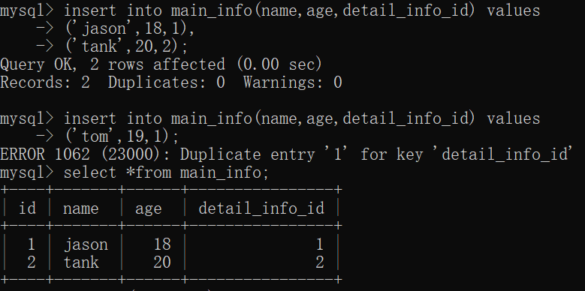Viewport: 585px width, 291px height.
Task: Click the 'tank' cell in result table
Action: point(81,262)
